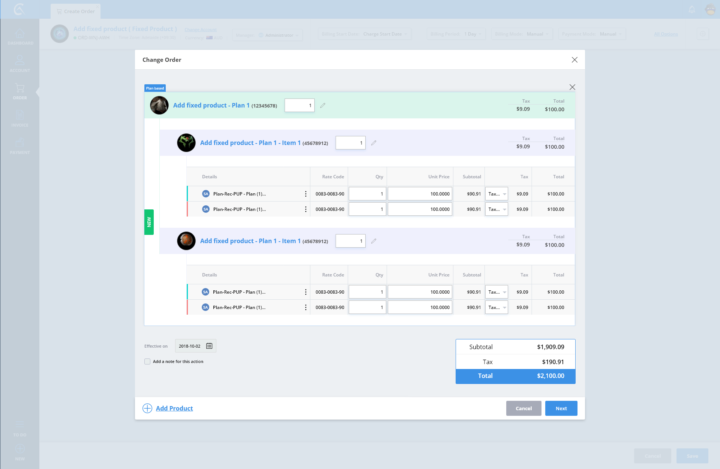Click the notification bell icon
Screen dimensions: 720x469
tap(692, 9)
